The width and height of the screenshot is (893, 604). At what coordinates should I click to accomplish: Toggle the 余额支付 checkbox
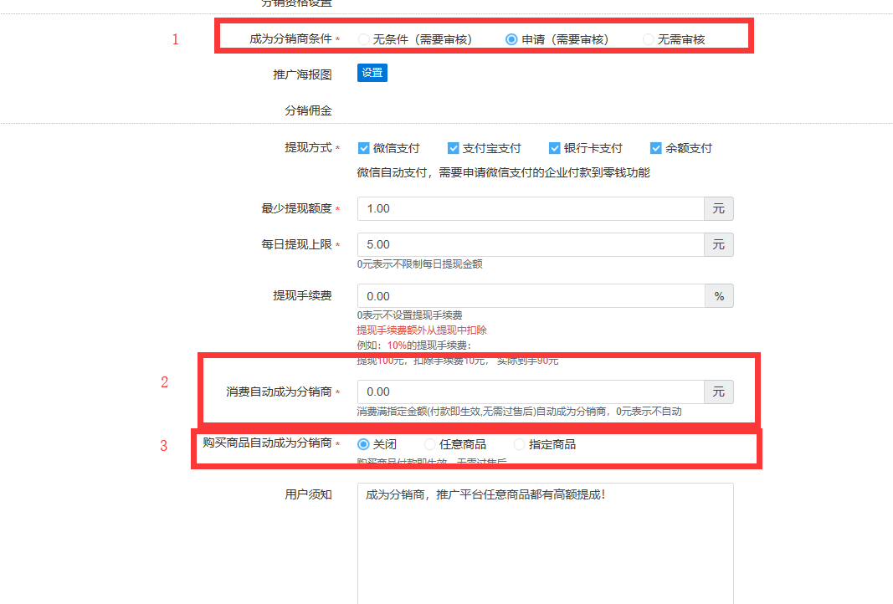tap(656, 148)
